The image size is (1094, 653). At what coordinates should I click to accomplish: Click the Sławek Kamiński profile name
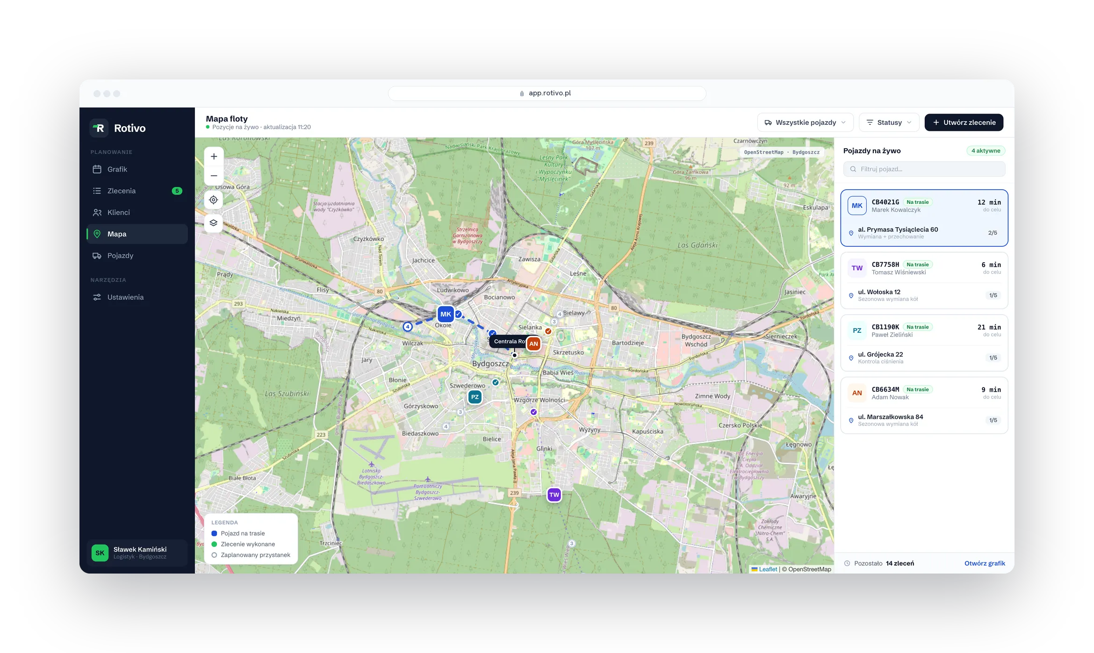(140, 549)
